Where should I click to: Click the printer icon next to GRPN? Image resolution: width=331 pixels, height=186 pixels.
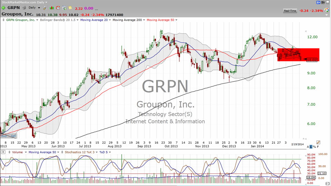tap(24, 8)
